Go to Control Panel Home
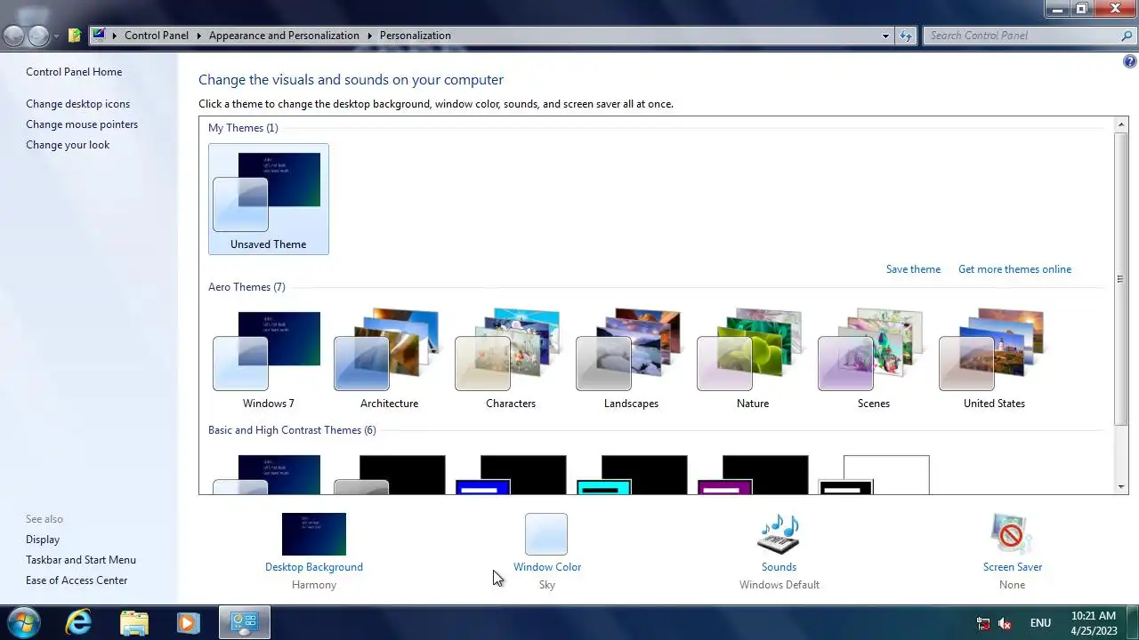This screenshot has height=640, width=1139. click(74, 72)
